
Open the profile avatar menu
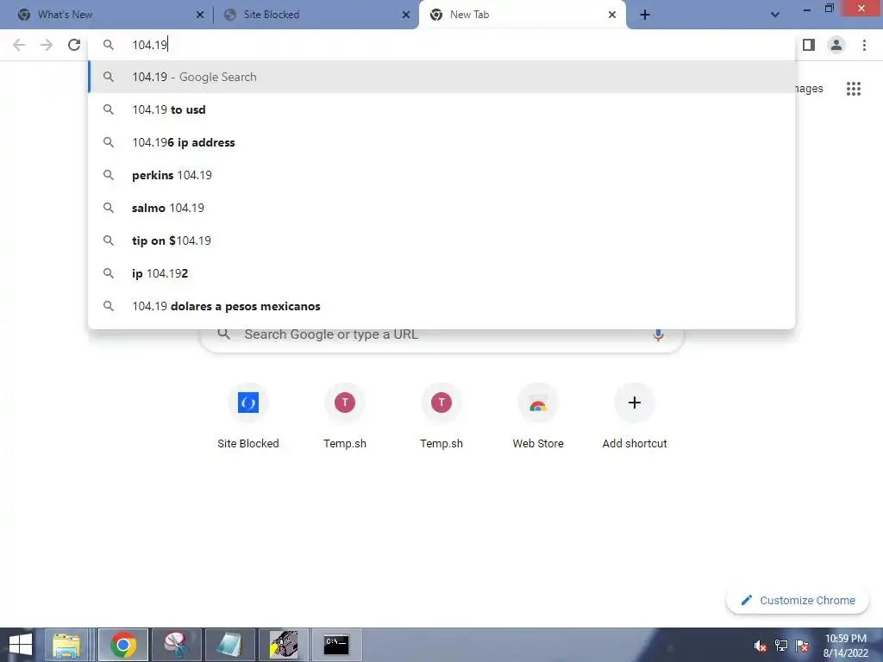836,45
